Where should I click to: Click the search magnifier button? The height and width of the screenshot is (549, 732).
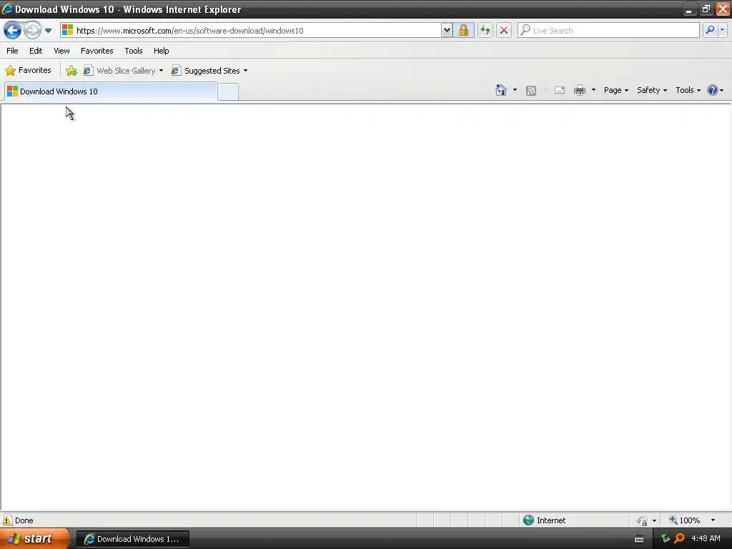[710, 30]
